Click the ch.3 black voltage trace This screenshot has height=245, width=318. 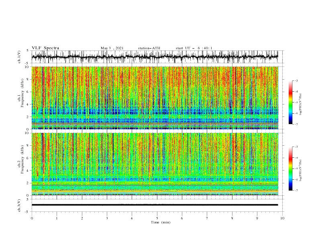click(155, 205)
